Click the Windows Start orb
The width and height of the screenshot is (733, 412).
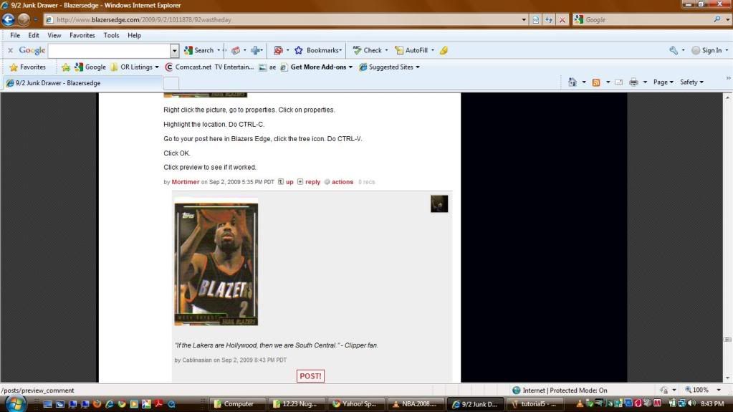(15, 403)
